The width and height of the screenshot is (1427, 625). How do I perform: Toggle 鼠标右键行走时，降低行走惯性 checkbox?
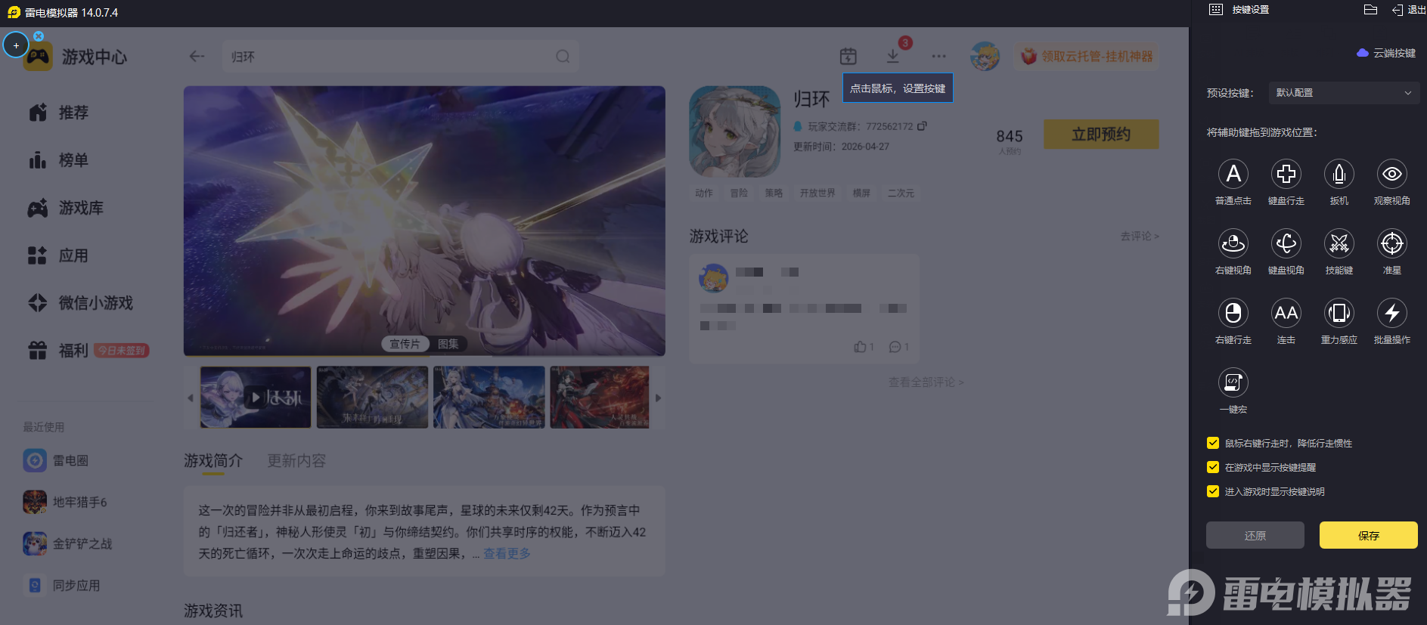pos(1213,443)
